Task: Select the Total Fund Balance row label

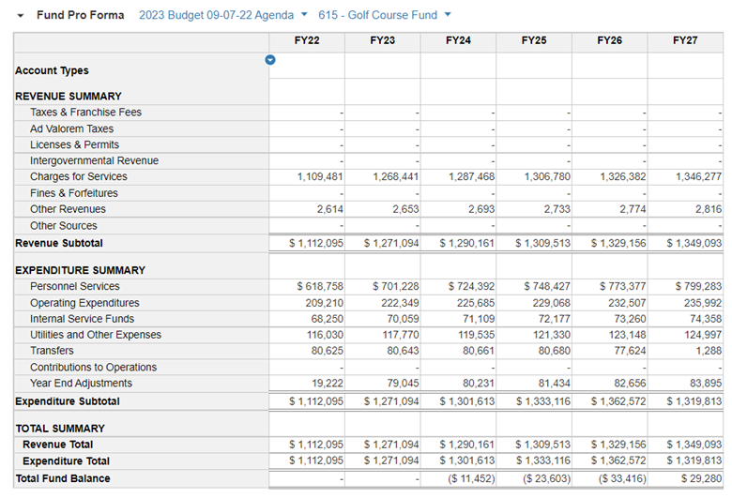Action: click(x=63, y=478)
